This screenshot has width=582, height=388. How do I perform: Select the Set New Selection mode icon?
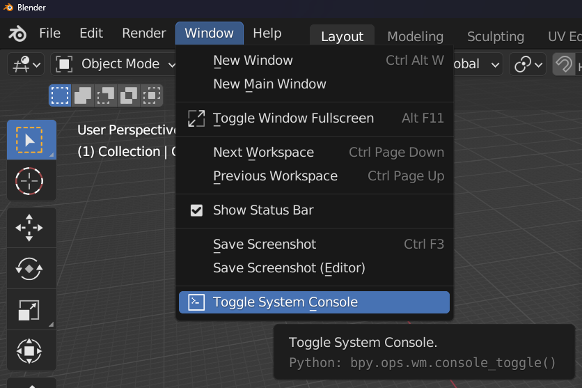[60, 95]
